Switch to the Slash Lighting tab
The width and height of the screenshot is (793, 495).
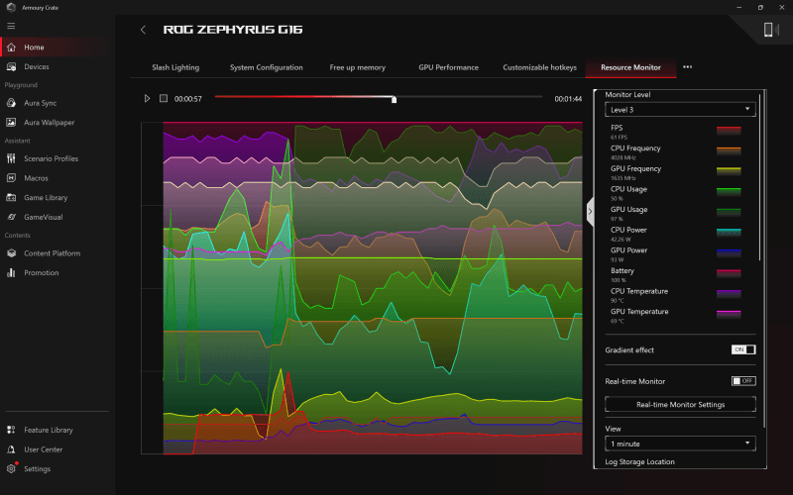click(x=175, y=67)
